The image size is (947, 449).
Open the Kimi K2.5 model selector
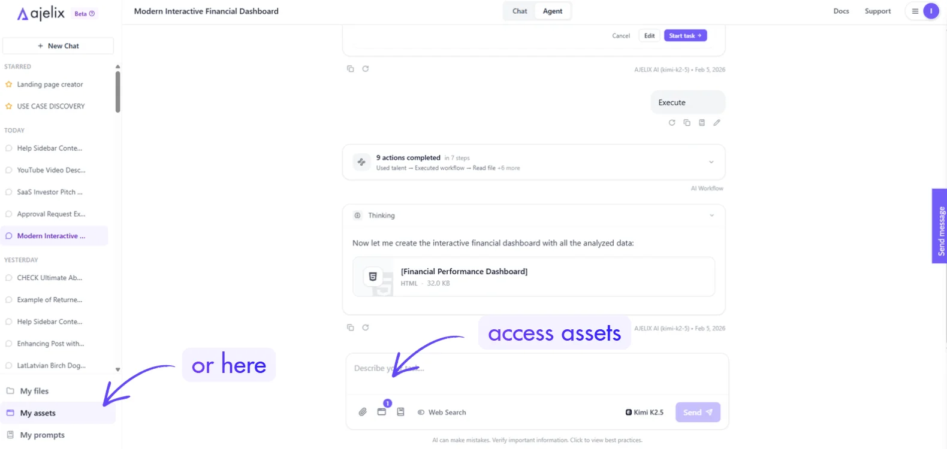point(644,412)
